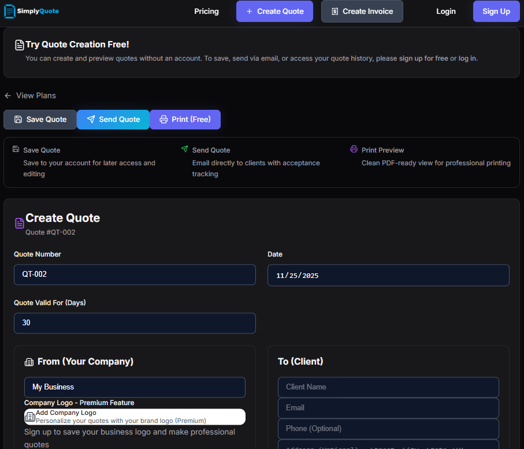Click the Sign Up button

[496, 11]
